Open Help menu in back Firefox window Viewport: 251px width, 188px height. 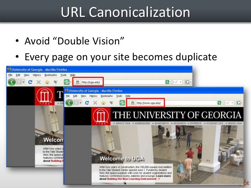click(x=72, y=75)
